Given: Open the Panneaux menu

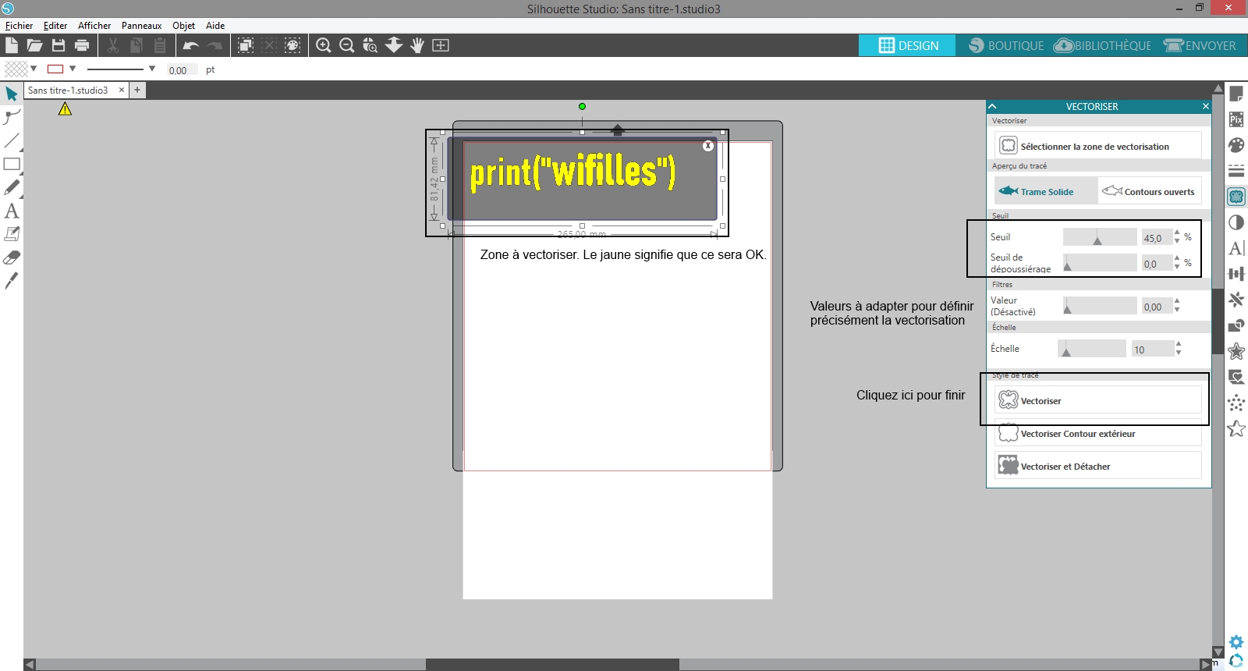Looking at the screenshot, I should (141, 26).
